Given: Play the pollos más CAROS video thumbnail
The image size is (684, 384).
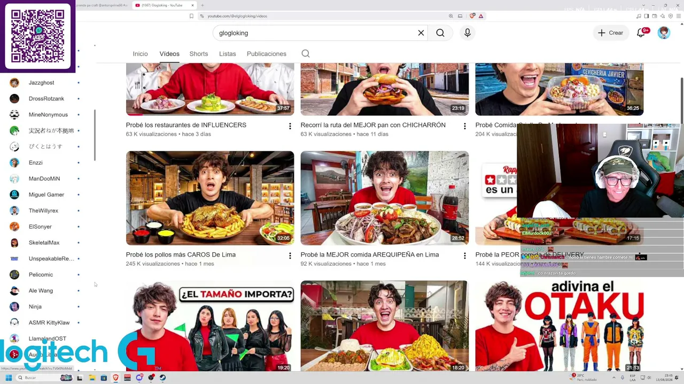Looking at the screenshot, I should click(210, 198).
